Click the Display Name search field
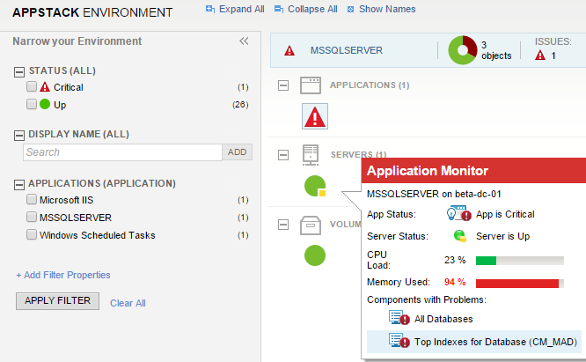Screen dimensions: 586x362 [122, 152]
